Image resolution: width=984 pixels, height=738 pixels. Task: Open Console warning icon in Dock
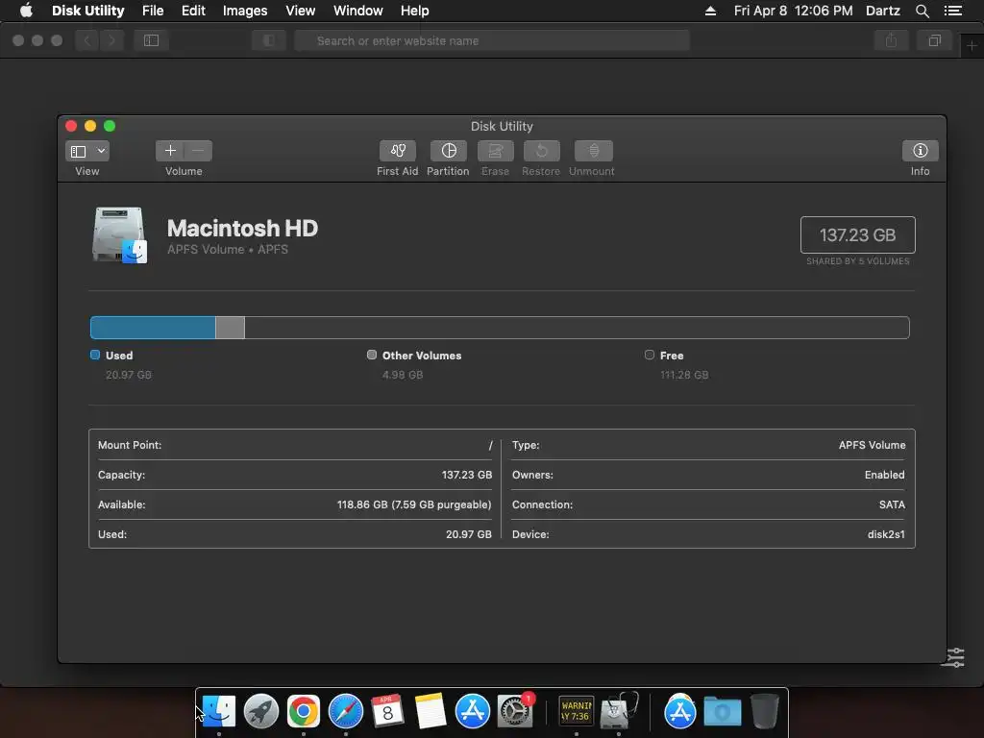[x=577, y=712]
